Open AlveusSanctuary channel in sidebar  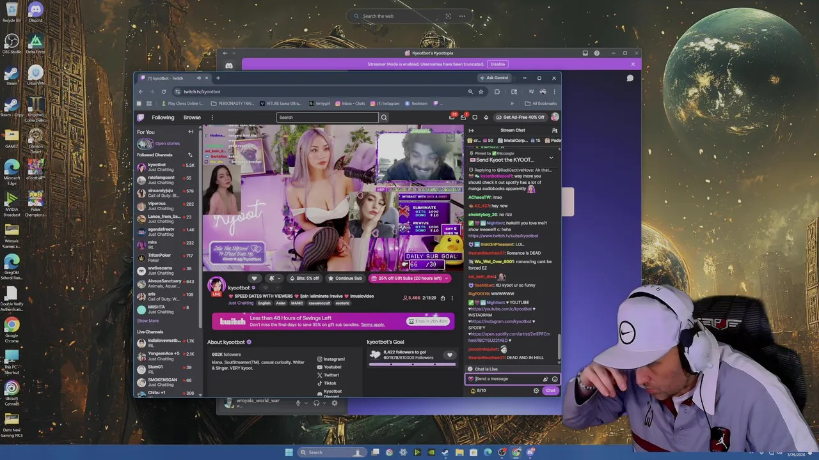tap(166, 283)
